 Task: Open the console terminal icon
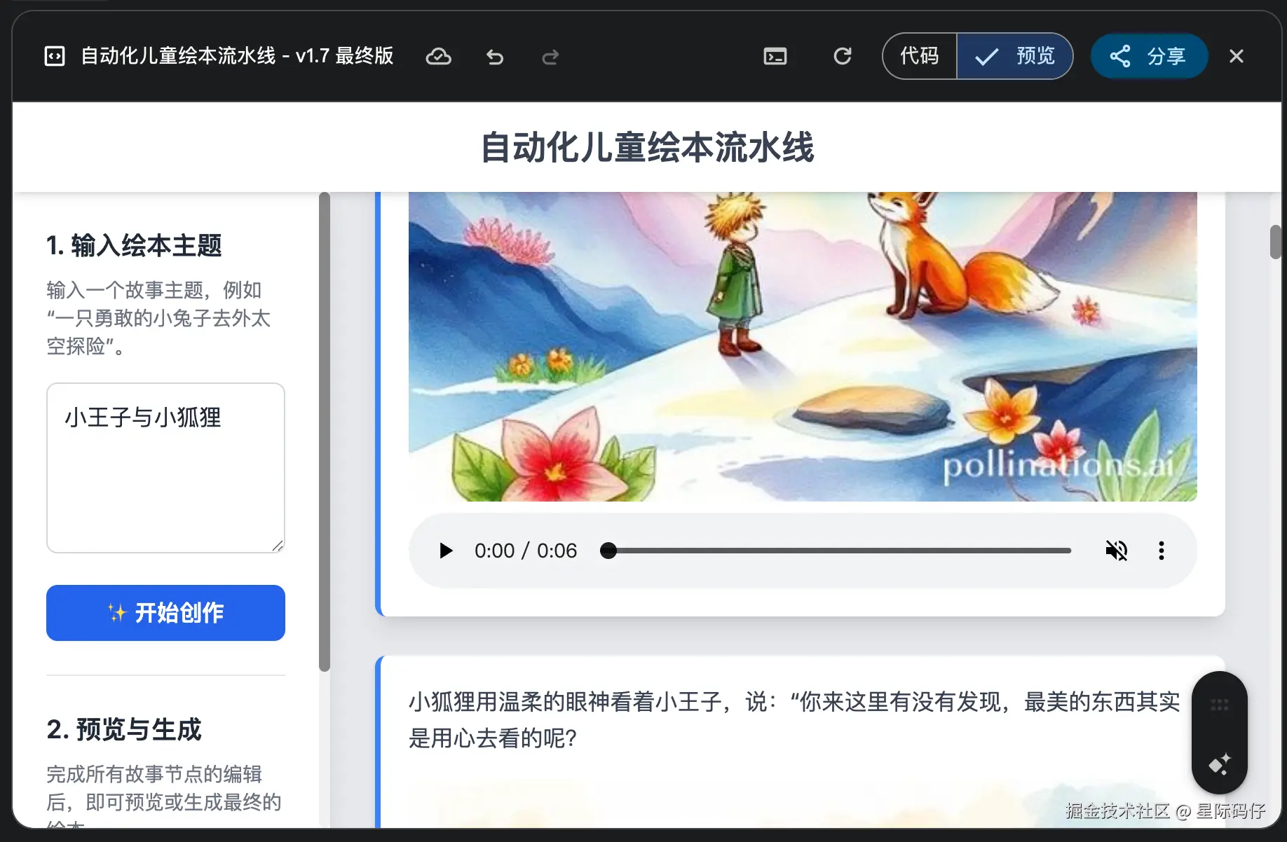tap(775, 56)
